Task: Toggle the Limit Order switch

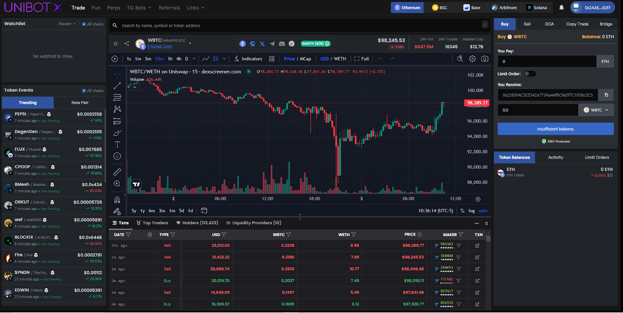Action: [530, 74]
